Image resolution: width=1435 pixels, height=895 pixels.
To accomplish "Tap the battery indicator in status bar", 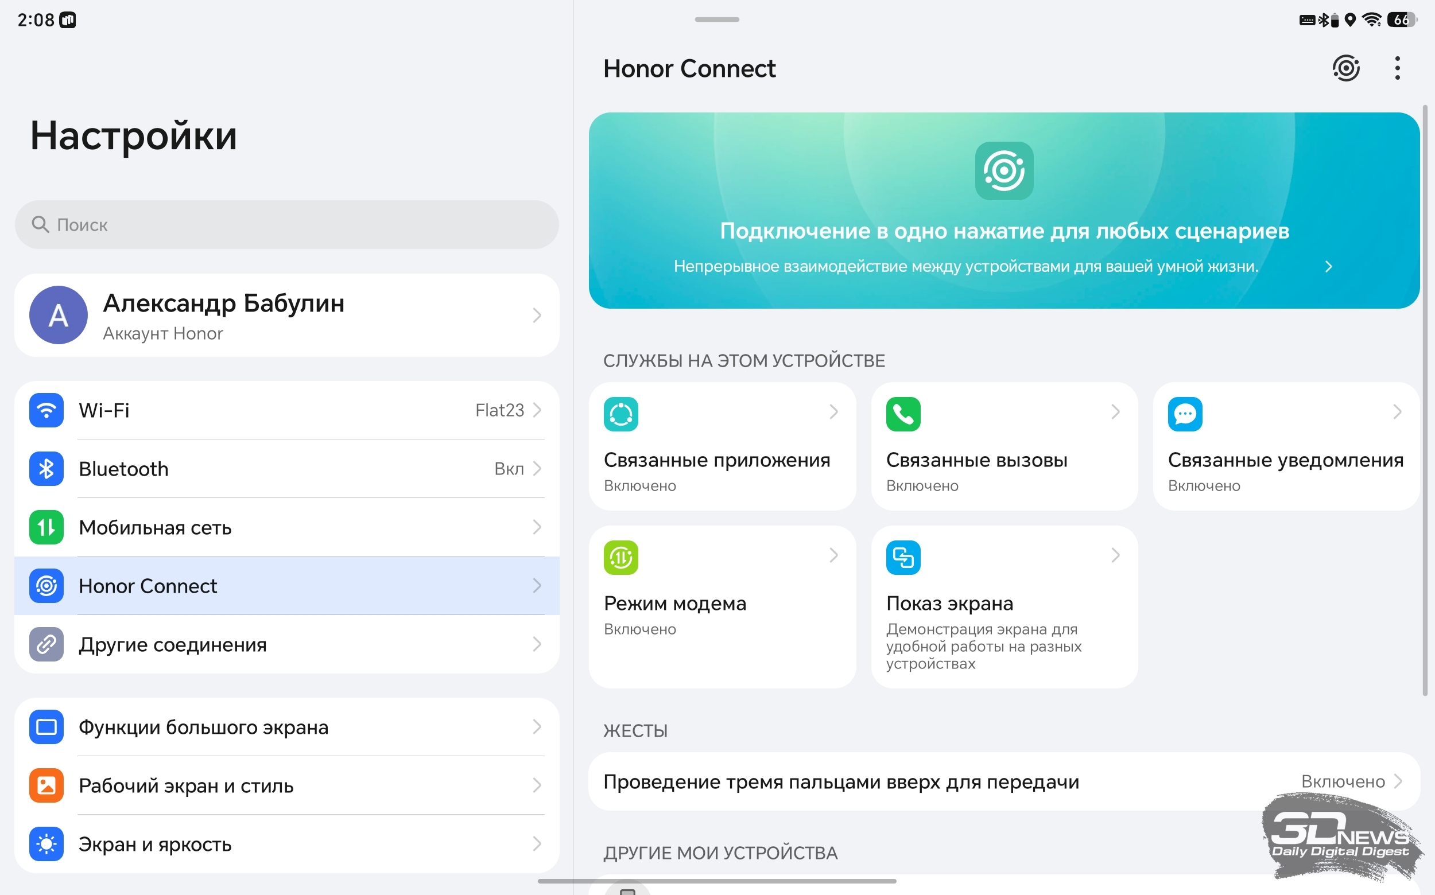I will point(1401,20).
